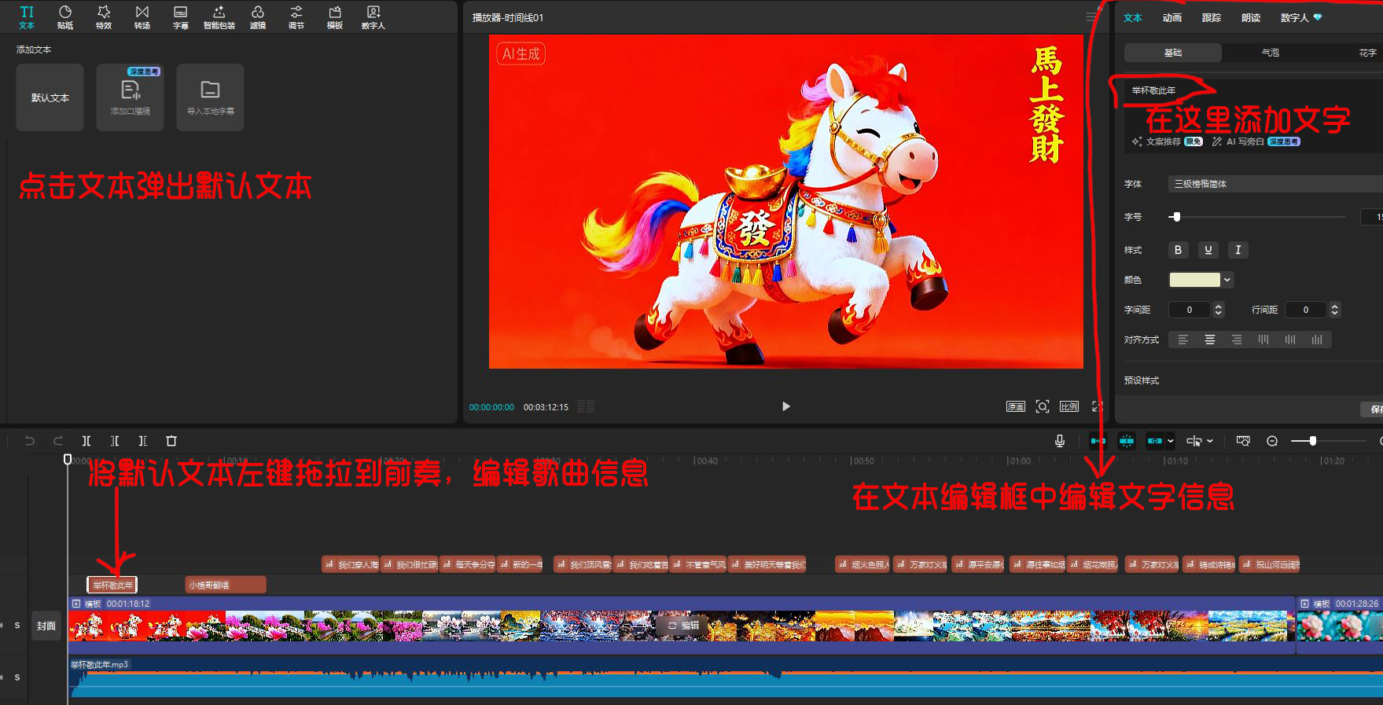Click the undo arrow in timeline toolbar
The width and height of the screenshot is (1383, 705).
tap(30, 441)
